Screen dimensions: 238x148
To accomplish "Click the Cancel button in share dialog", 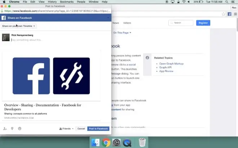I will coord(81,129).
